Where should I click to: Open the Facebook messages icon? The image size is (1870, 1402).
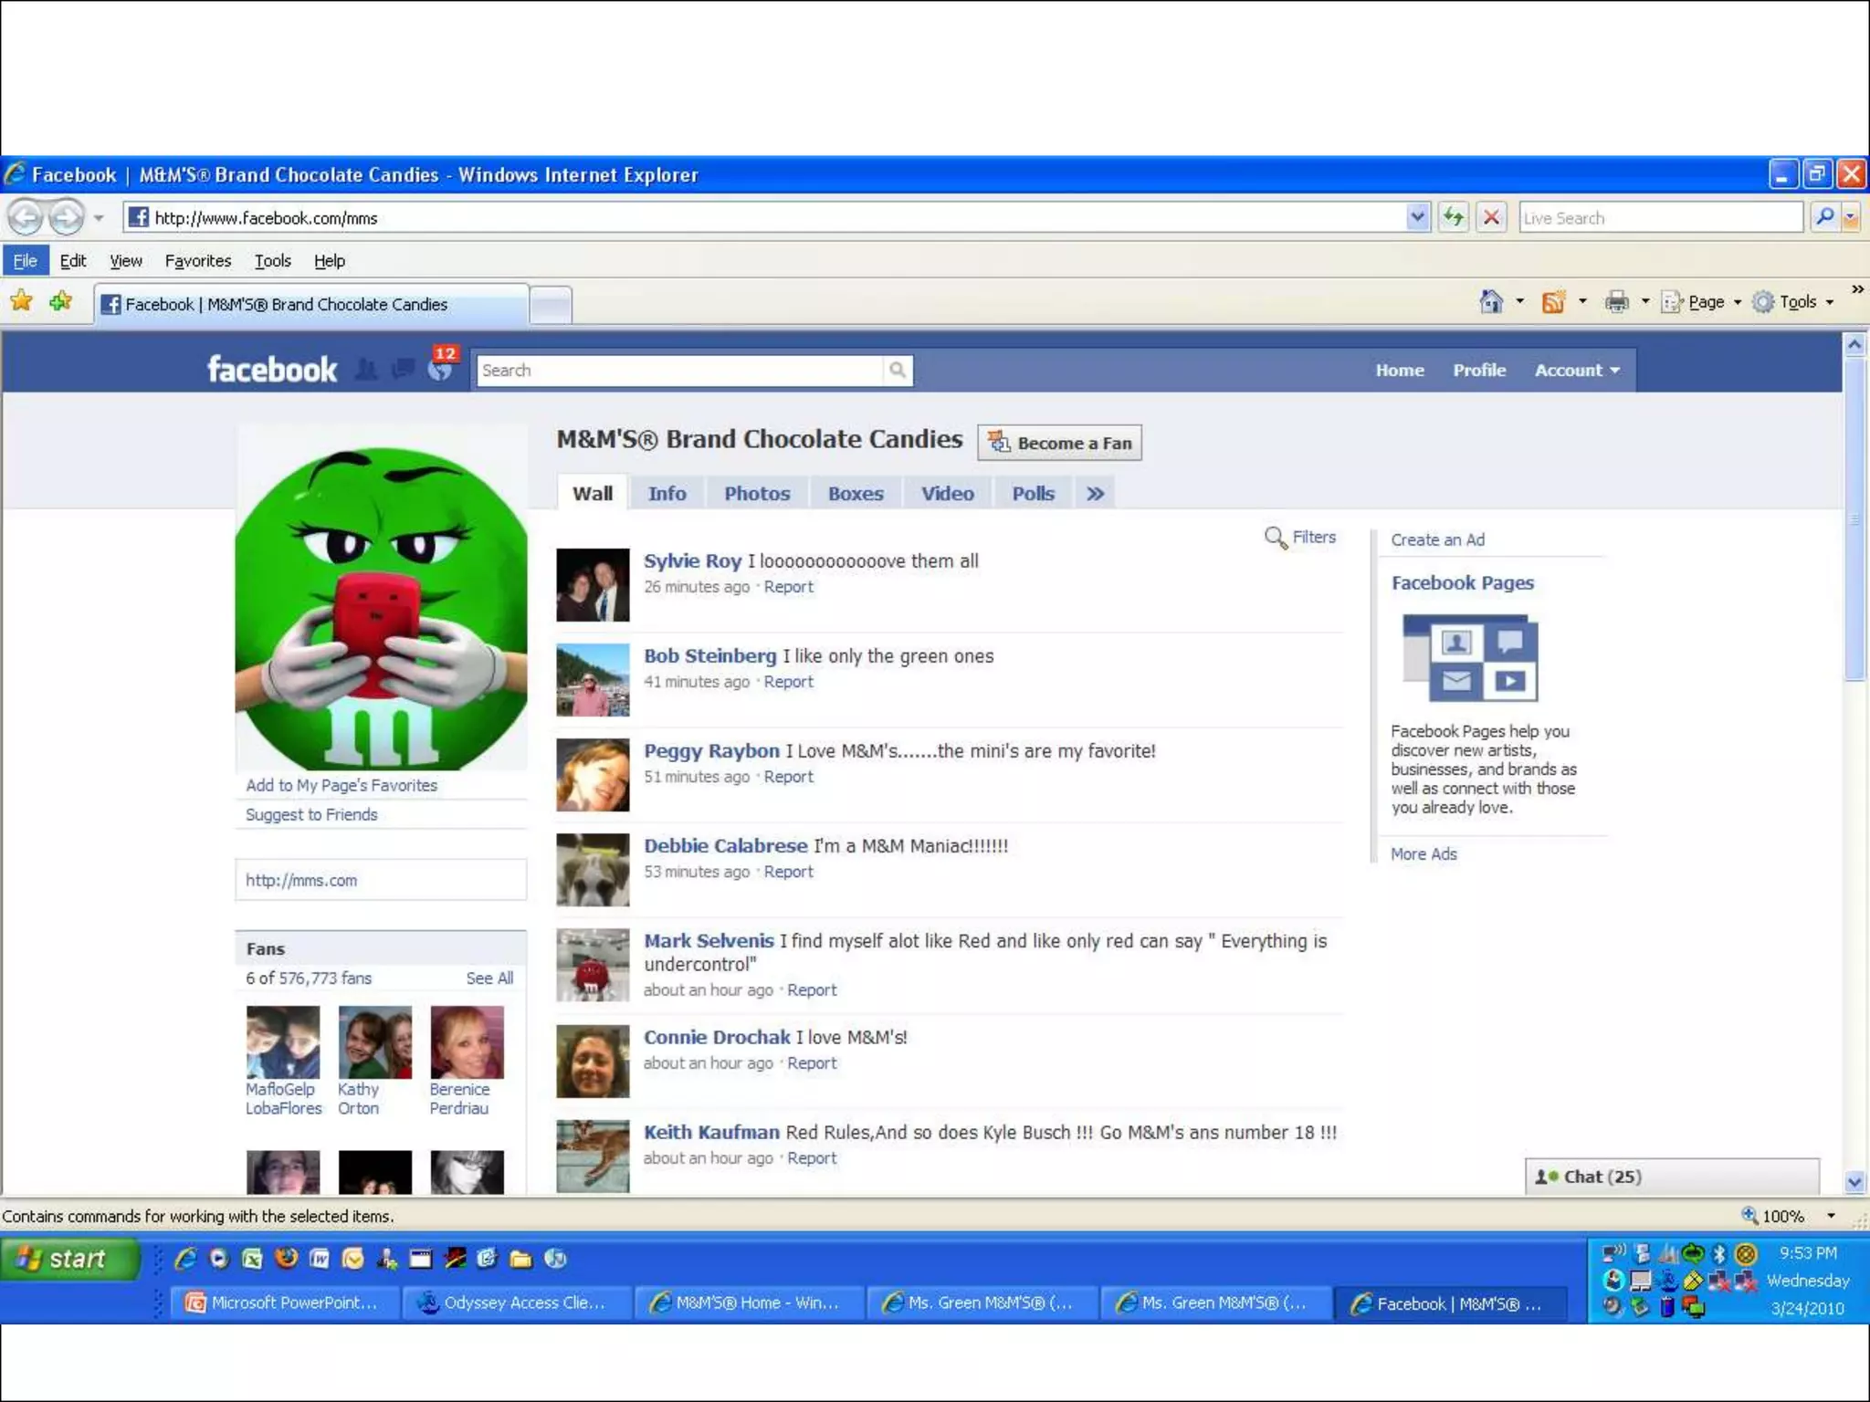[x=403, y=370]
